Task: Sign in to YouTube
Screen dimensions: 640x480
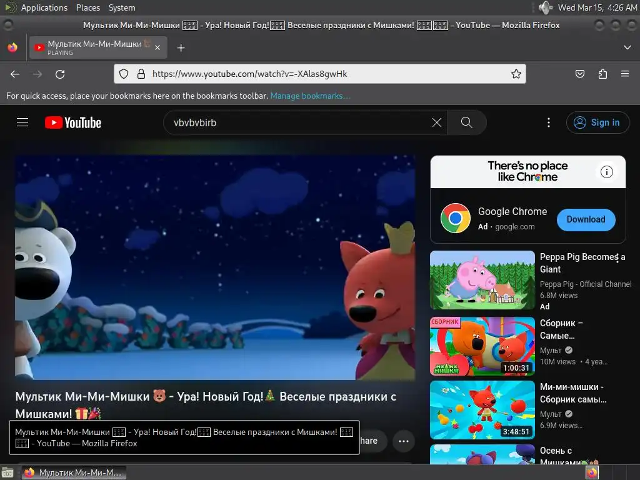Action: point(597,122)
